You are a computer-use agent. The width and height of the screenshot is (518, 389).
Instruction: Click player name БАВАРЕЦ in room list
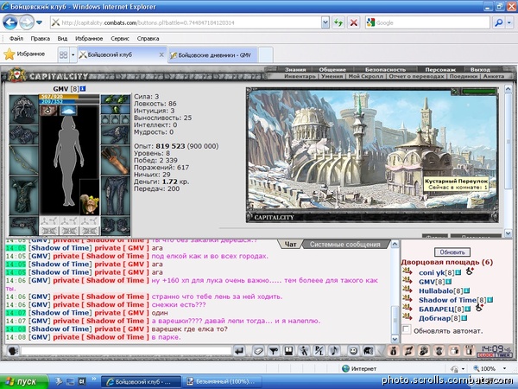click(x=436, y=309)
